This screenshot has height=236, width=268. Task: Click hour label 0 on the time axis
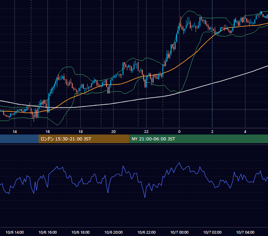pyautogui.click(x=179, y=132)
